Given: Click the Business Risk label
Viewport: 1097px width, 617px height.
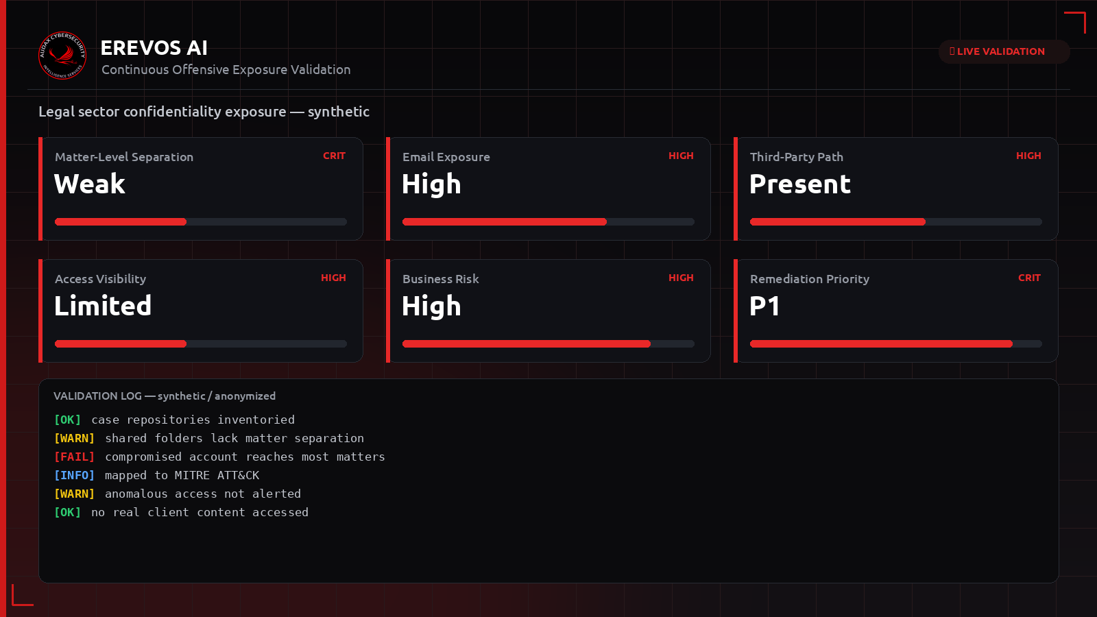Looking at the screenshot, I should point(441,279).
